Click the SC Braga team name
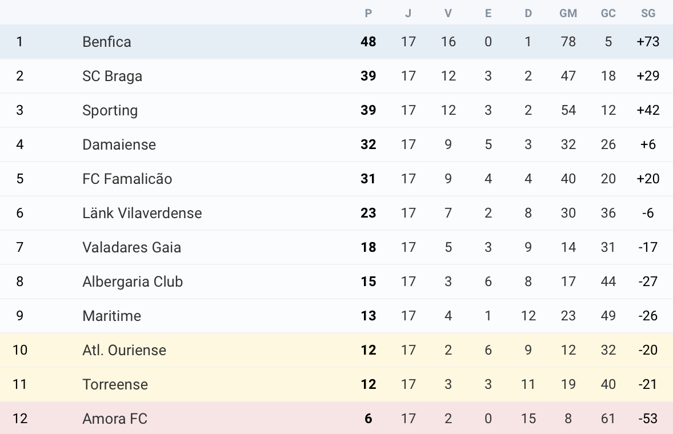673x434 pixels. [112, 76]
